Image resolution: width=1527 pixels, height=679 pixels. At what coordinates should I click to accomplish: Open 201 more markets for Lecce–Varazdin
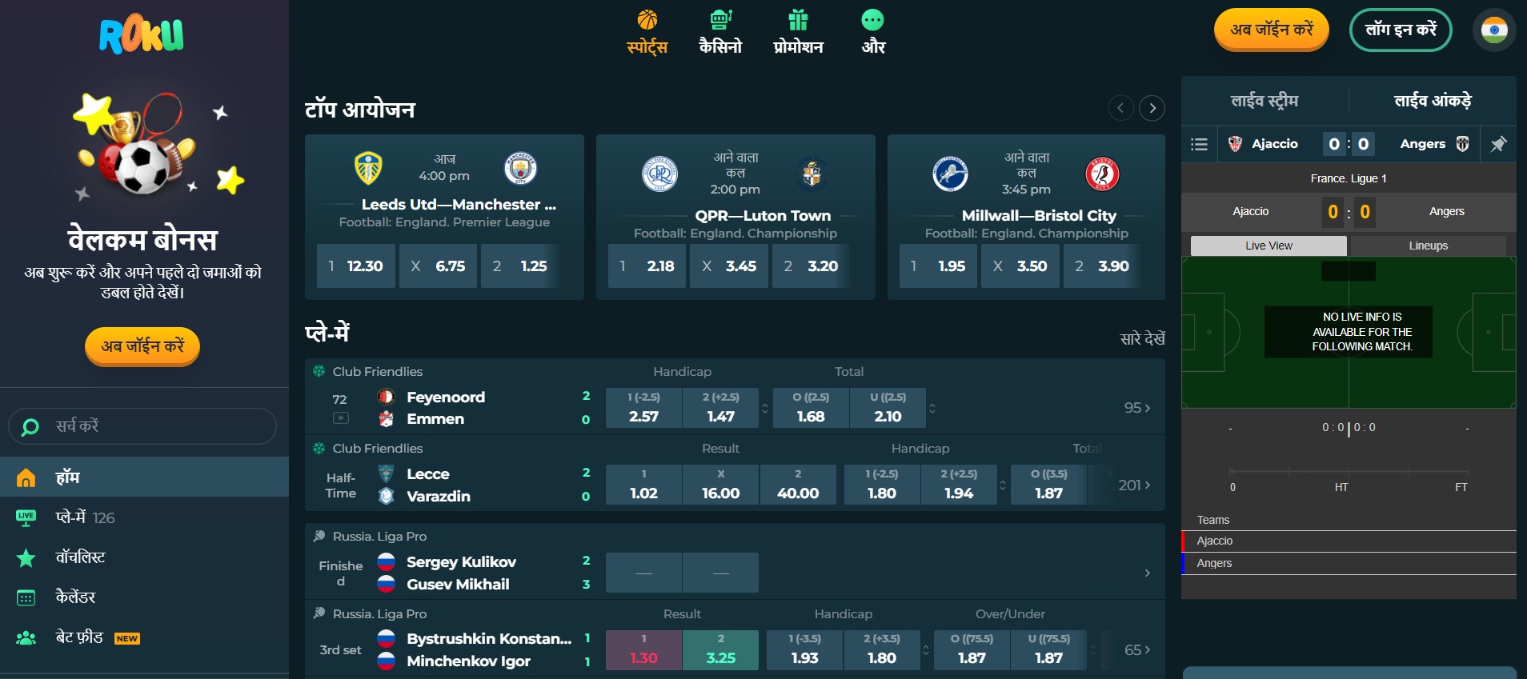pos(1134,485)
